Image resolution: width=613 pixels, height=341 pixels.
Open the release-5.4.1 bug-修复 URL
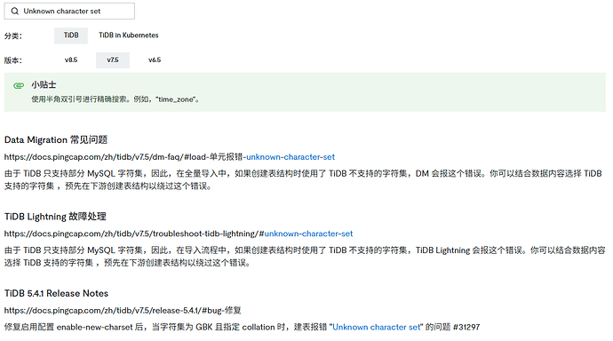point(123,311)
